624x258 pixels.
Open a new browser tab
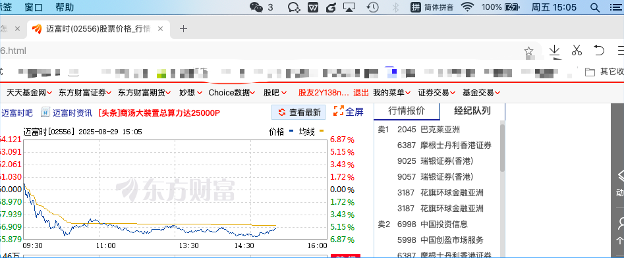pyautogui.click(x=183, y=28)
